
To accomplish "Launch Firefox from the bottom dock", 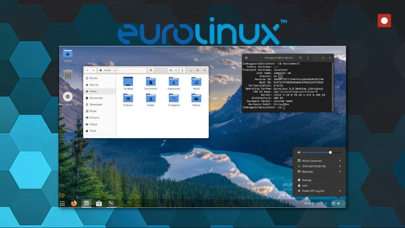I will [x=74, y=203].
